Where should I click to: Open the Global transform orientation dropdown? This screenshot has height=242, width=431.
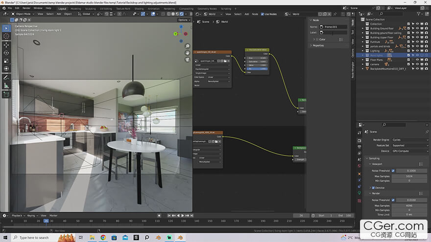pyautogui.click(x=86, y=14)
